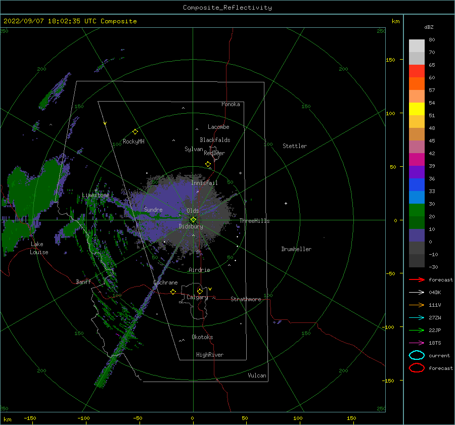
Task: Select the cyan 27ZW arrow icon
Action: (417, 318)
